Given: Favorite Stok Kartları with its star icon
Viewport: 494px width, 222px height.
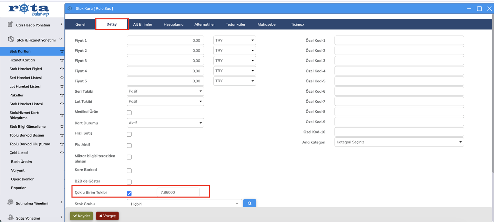Looking at the screenshot, I should (62, 51).
